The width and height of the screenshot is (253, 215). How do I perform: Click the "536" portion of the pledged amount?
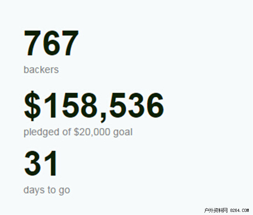pos(136,106)
